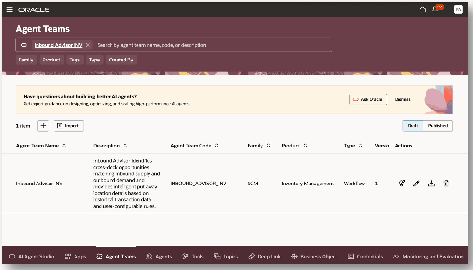Open the Product filter
473x270 pixels.
coord(51,60)
